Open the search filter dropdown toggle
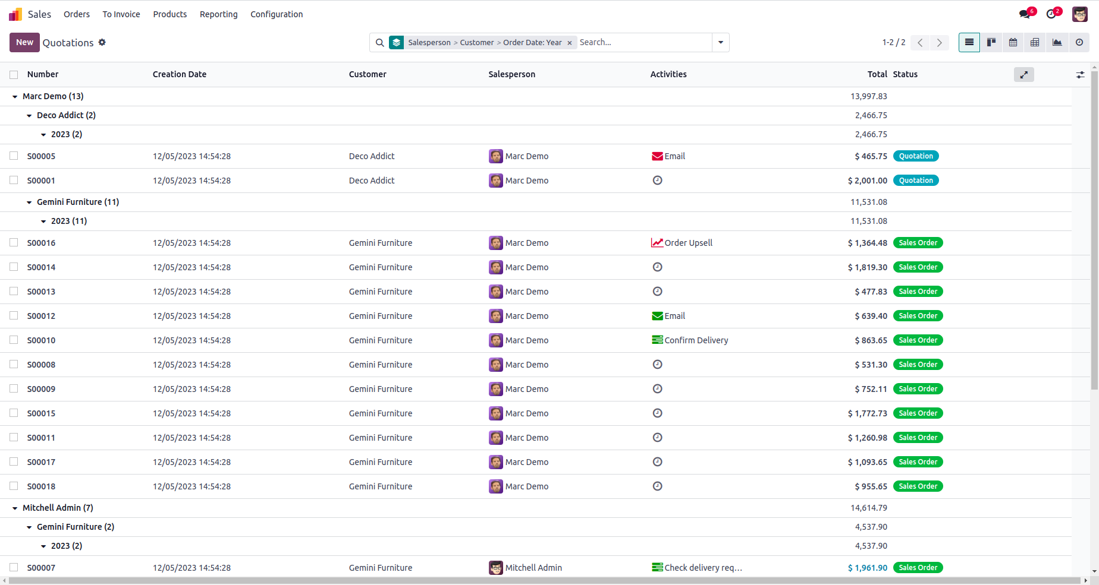Image resolution: width=1099 pixels, height=585 pixels. [721, 42]
